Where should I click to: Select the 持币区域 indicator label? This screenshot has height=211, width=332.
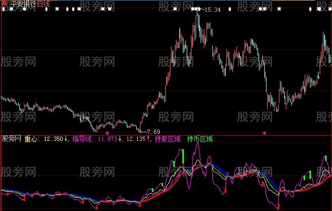[x=200, y=139]
